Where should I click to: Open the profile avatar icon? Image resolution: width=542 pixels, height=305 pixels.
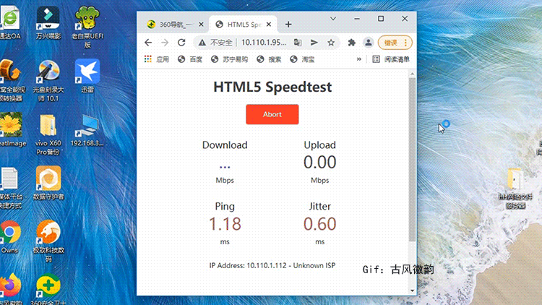tap(368, 43)
